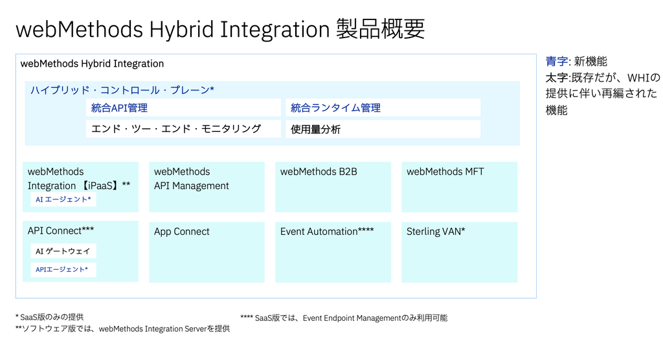Click the AI エージェント label
663x352 pixels.
click(x=63, y=199)
